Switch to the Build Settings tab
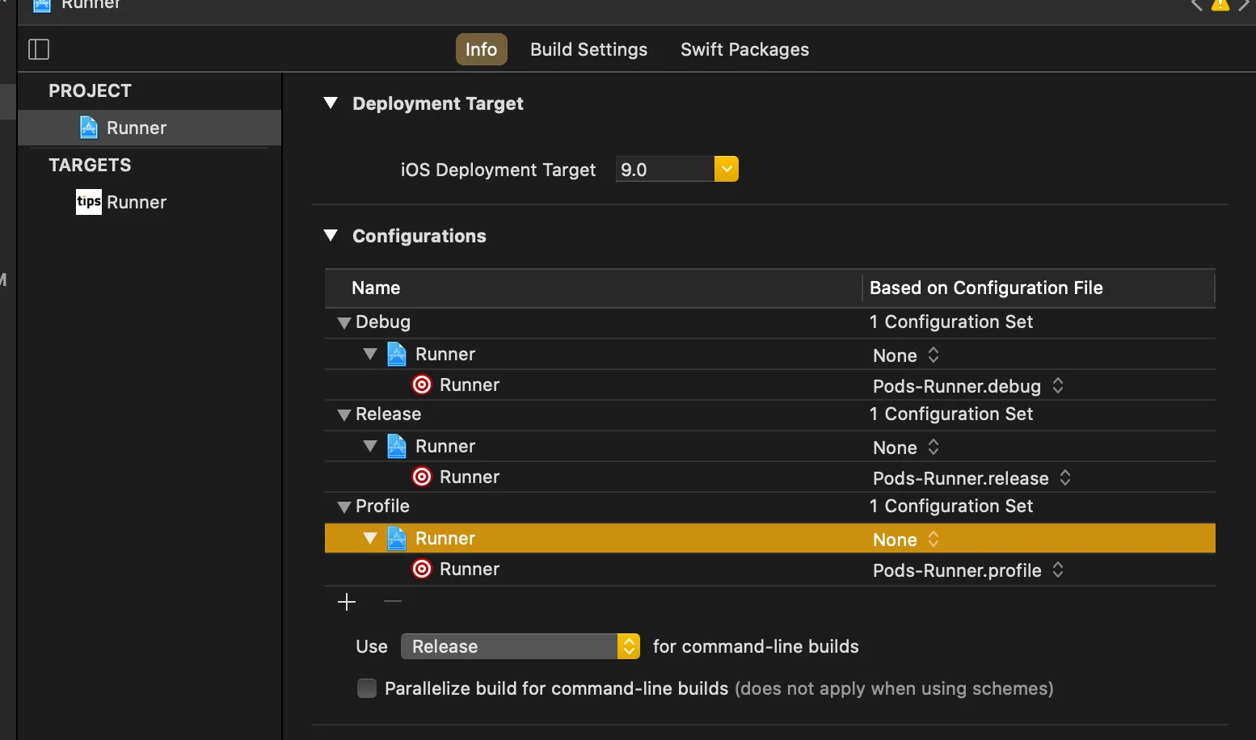1256x740 pixels. (x=588, y=49)
